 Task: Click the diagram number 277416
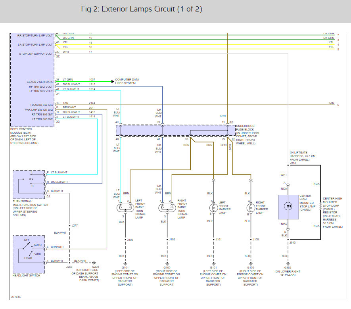click(16, 297)
